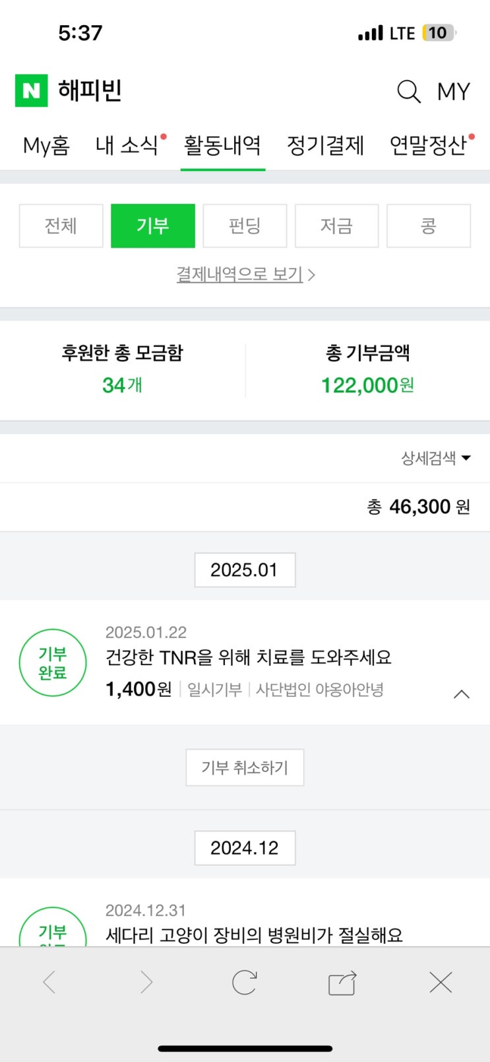The width and height of the screenshot is (490, 1062).
Task: Collapse the TNR donation details chevron
Action: [462, 694]
